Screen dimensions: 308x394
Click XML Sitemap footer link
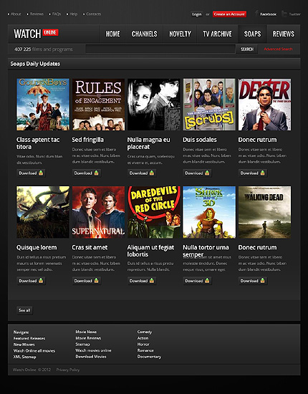click(24, 357)
